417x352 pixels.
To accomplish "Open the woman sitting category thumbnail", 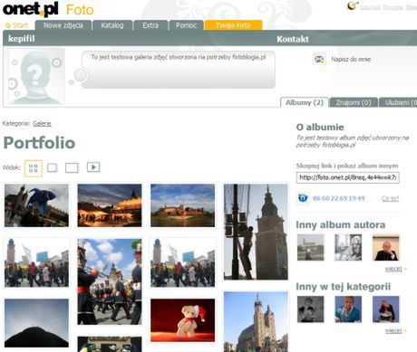I will click(385, 309).
